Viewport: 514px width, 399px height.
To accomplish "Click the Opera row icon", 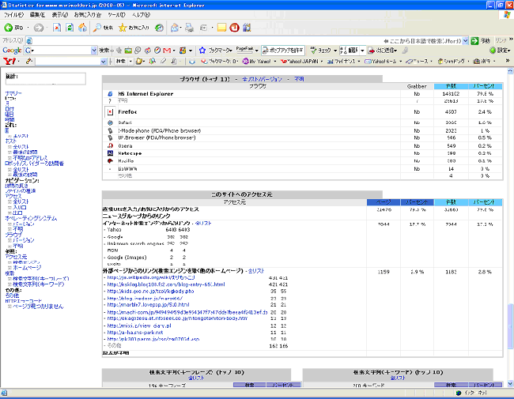I will point(110,146).
